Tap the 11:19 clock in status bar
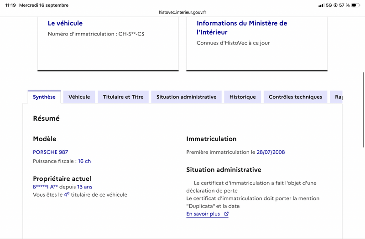The width and height of the screenshot is (365, 239). (x=10, y=5)
